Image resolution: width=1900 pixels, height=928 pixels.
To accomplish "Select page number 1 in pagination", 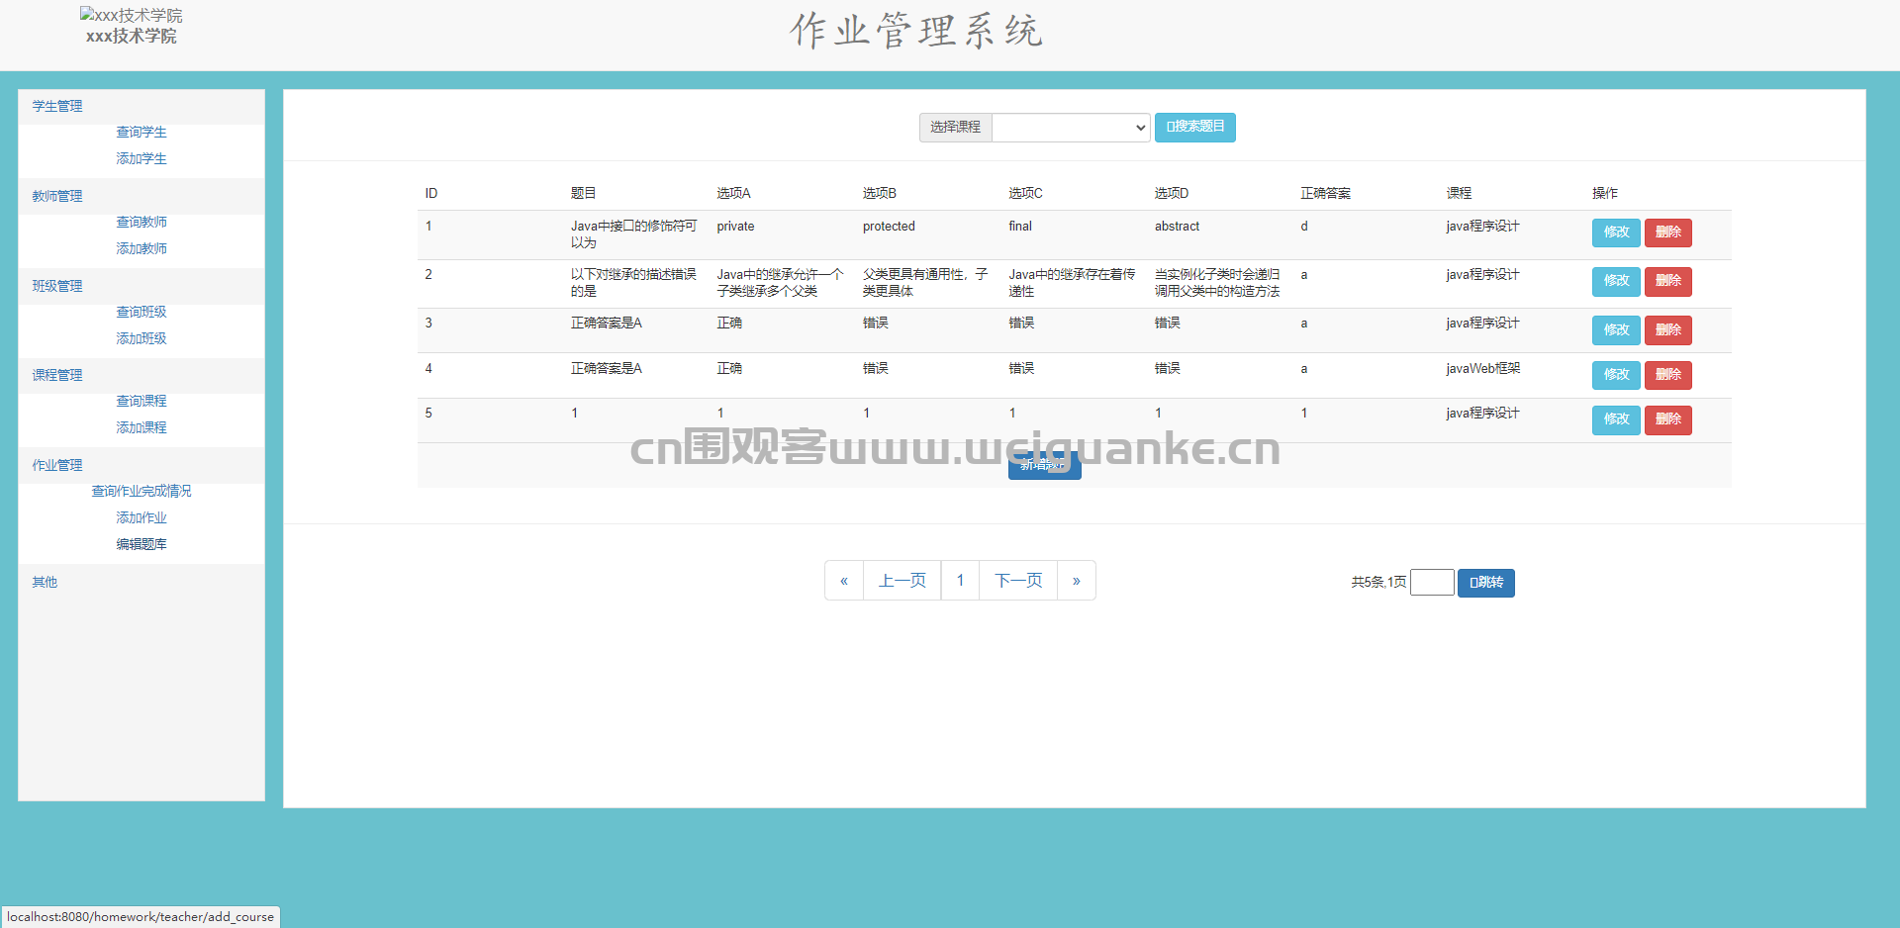I will pos(960,581).
